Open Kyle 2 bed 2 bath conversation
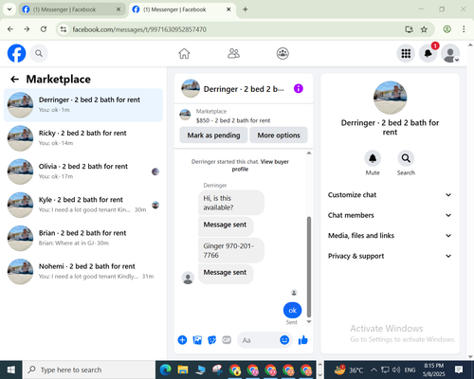 click(83, 205)
